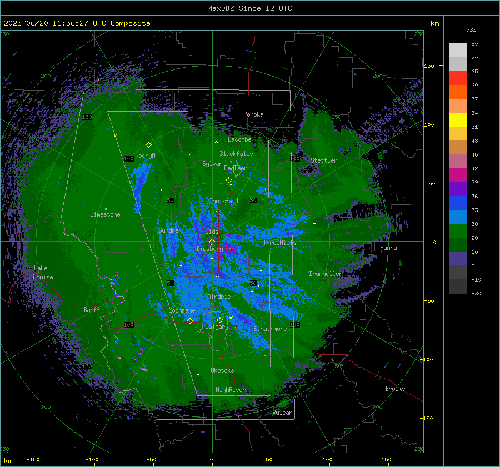Viewport: 500px width, 467px height.
Task: Click the Sylvan label
Action: (212, 164)
